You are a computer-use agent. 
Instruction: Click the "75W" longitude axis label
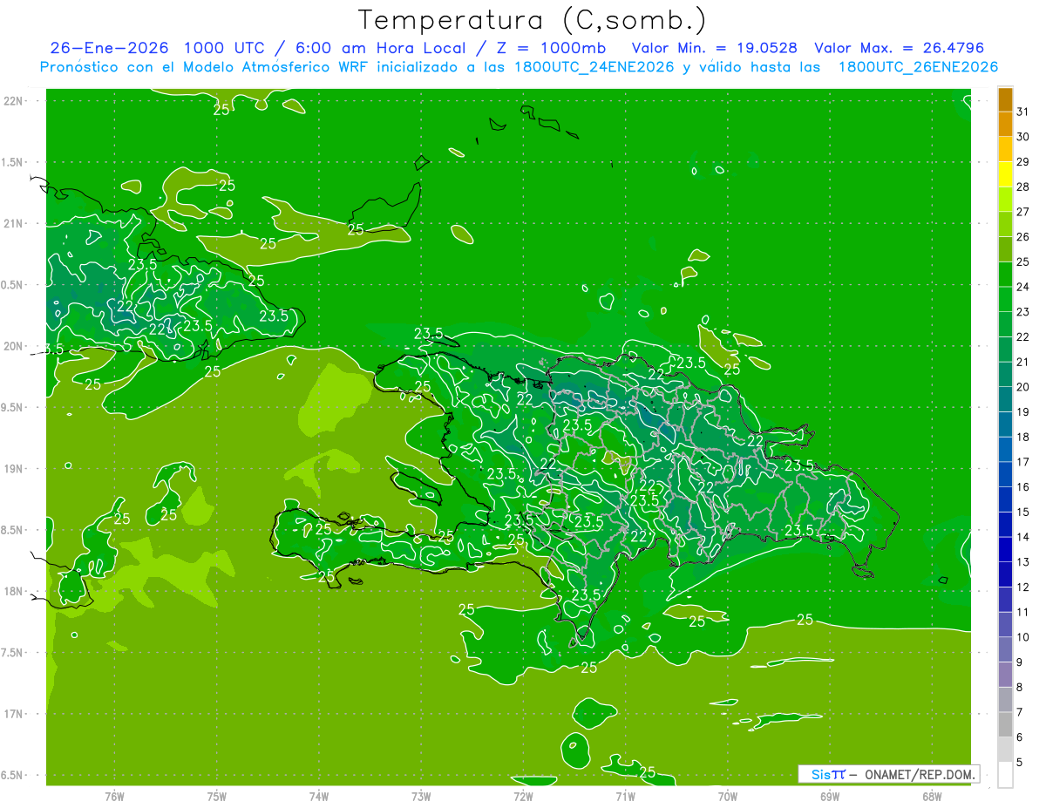click(217, 797)
